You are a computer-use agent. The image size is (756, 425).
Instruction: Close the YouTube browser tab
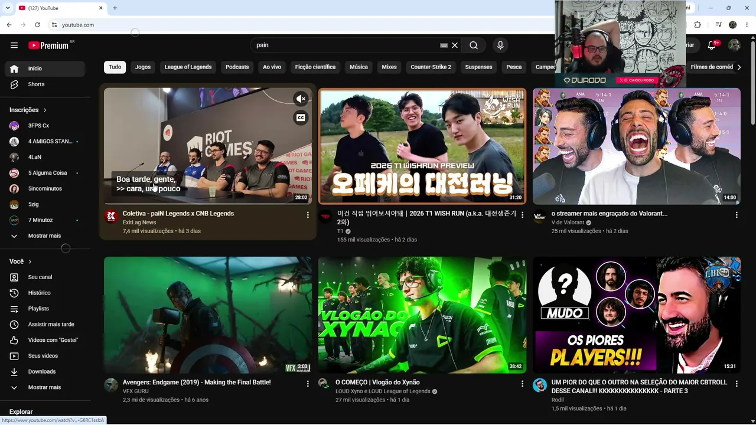pyautogui.click(x=100, y=8)
